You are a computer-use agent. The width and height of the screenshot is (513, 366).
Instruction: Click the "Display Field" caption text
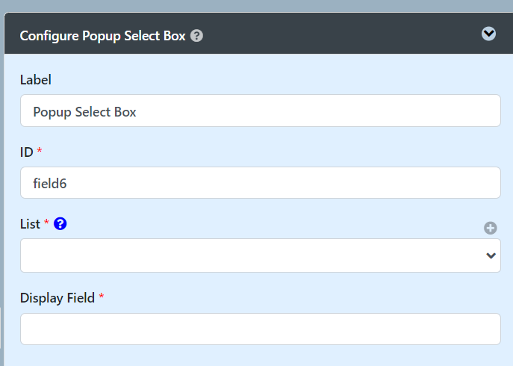pos(57,298)
